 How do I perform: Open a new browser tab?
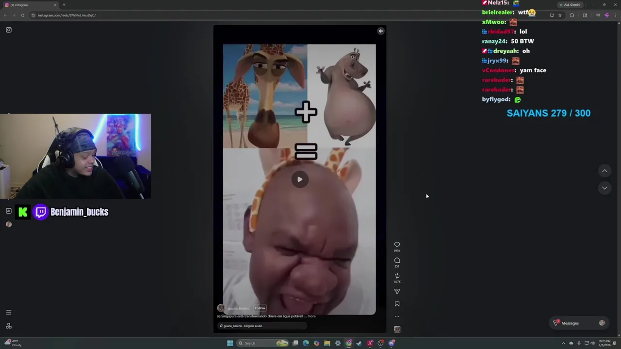64,5
